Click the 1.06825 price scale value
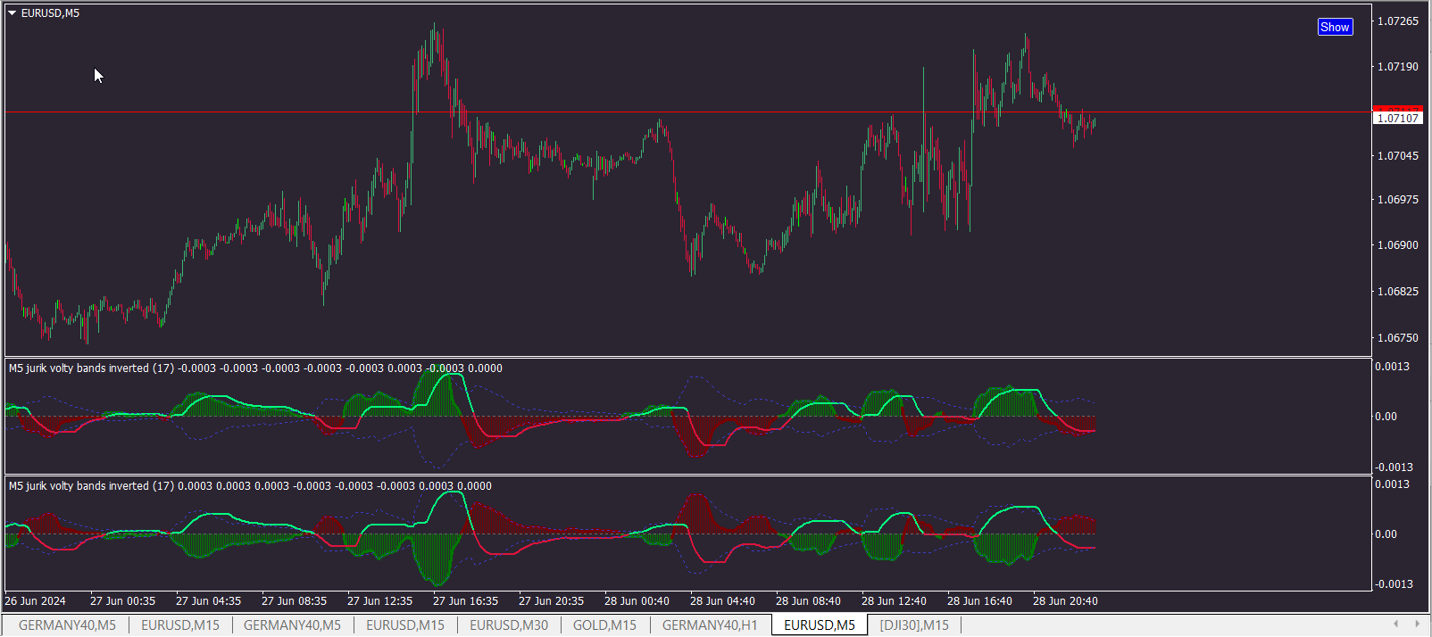The image size is (1432, 637). coord(1397,291)
